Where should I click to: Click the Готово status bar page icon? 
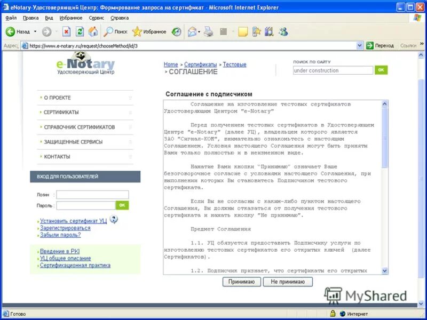coord(5,314)
